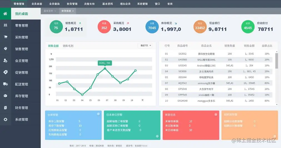The width and height of the screenshot is (281, 148).
Task: Click the 未审核单据 entry
Action: pyautogui.click(x=172, y=121)
